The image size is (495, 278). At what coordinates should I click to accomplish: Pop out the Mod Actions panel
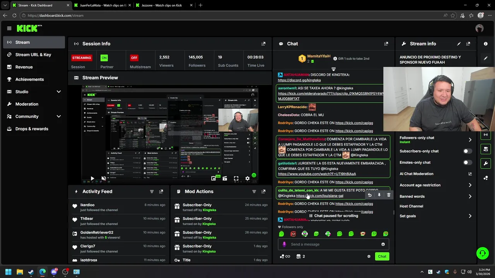click(x=263, y=192)
